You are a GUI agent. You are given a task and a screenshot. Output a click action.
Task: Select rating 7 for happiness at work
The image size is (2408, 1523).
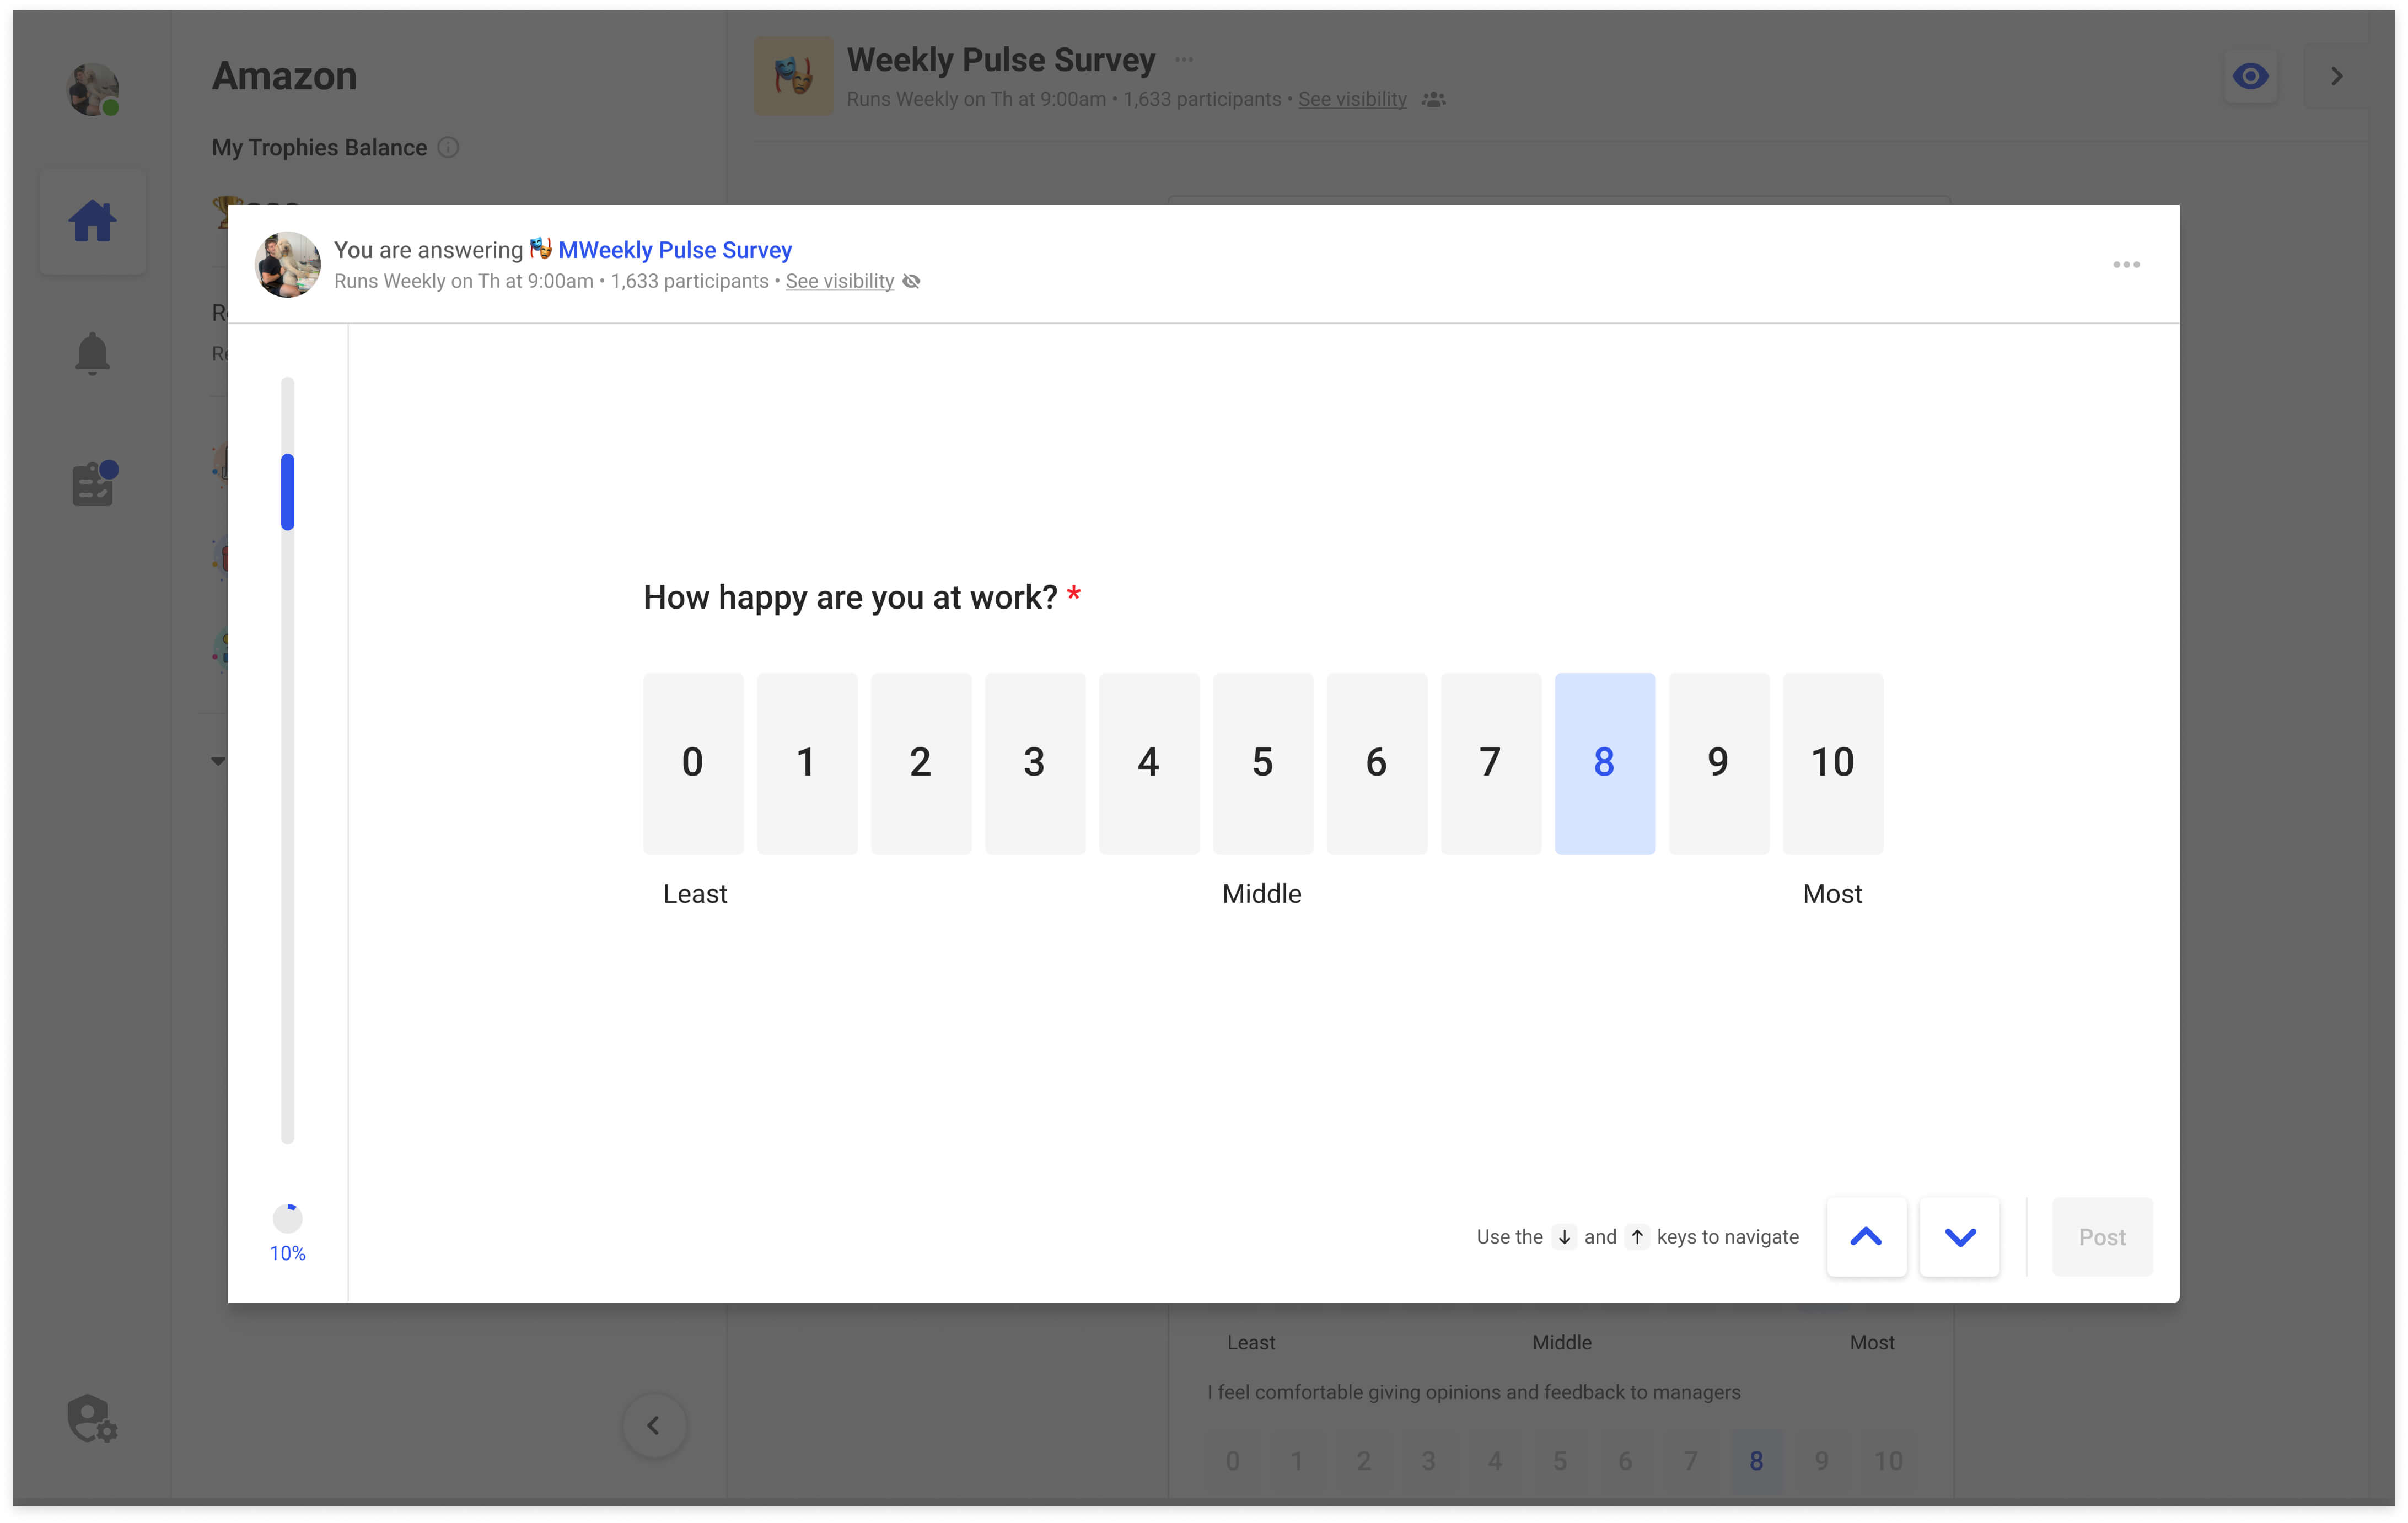coord(1491,763)
